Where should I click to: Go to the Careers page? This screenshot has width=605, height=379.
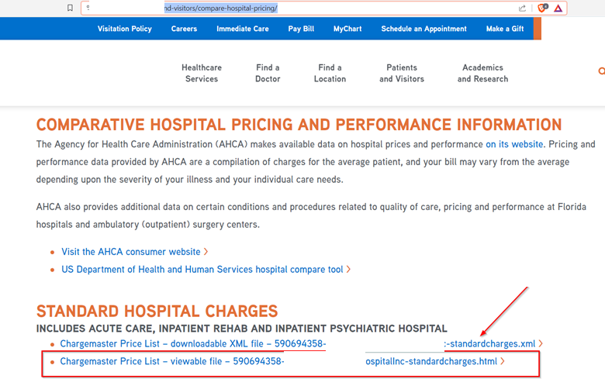click(184, 29)
